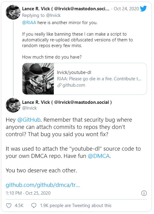Image resolution: width=154 pixels, height=214 pixels.
Task: Follow the github.com/github/dmca/tr... link
Action: 43,185
